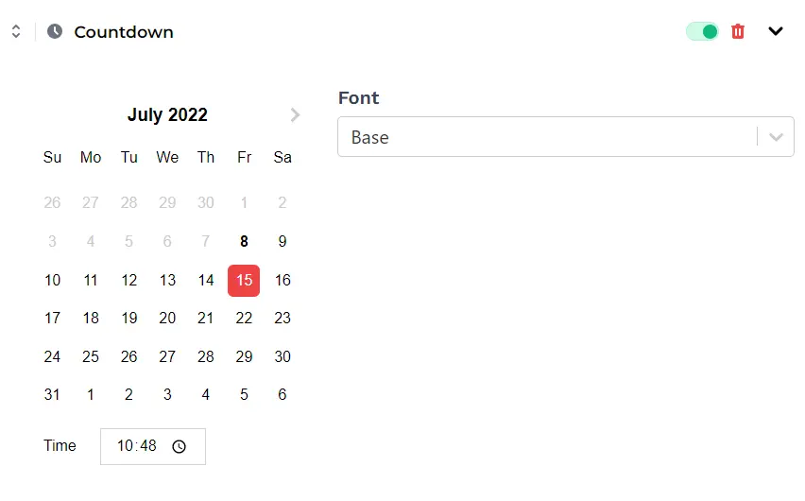Click the July 2022 month heading
This screenshot has width=805, height=501.
click(167, 115)
